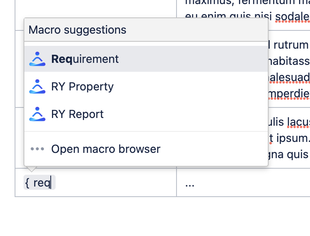
Task: Click the '...' table cell
Action: point(243,183)
